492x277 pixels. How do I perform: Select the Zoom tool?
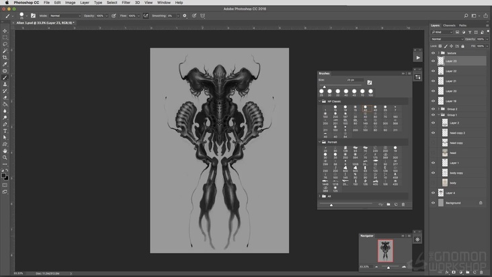5,157
